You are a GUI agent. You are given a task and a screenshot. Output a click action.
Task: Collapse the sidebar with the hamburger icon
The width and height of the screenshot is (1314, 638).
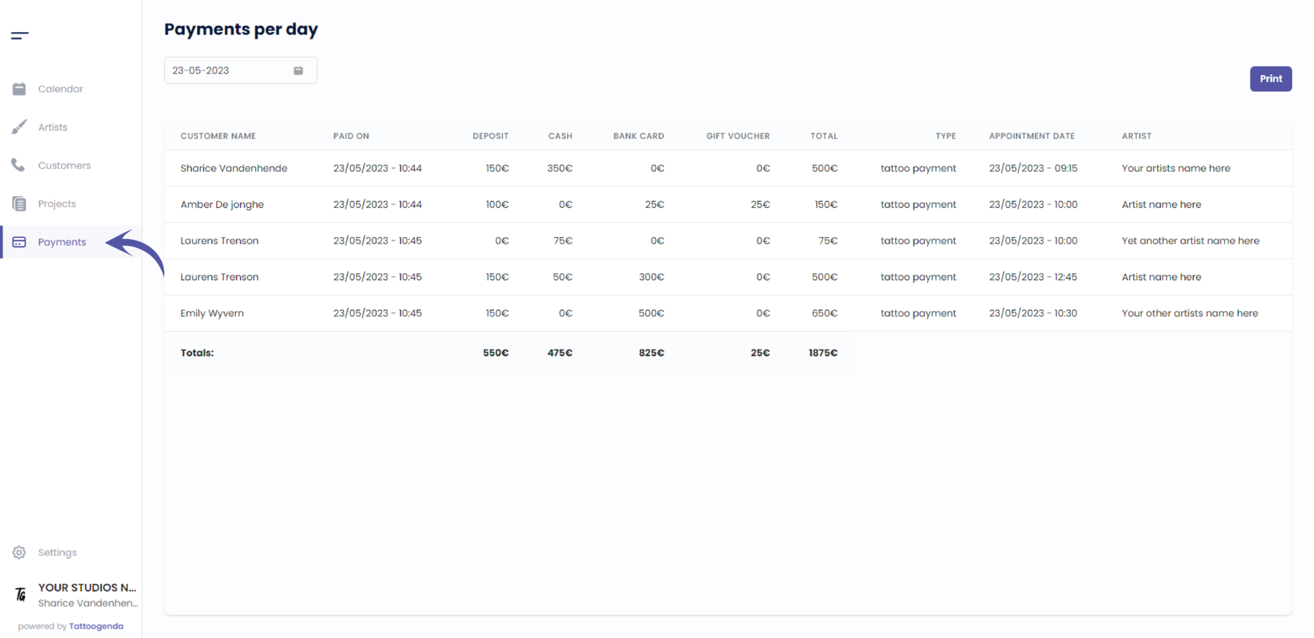[x=20, y=36]
